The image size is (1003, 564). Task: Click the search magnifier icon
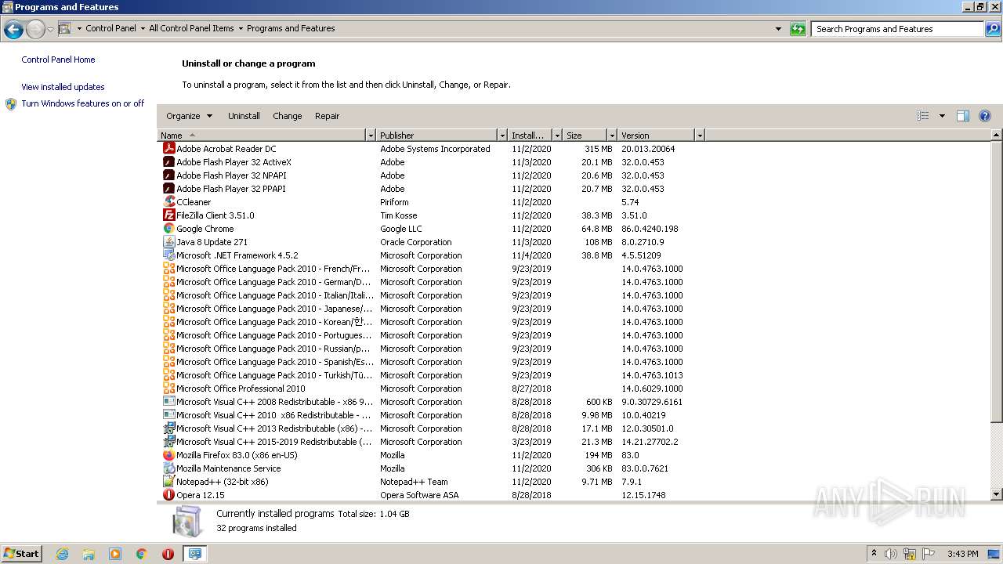(992, 29)
